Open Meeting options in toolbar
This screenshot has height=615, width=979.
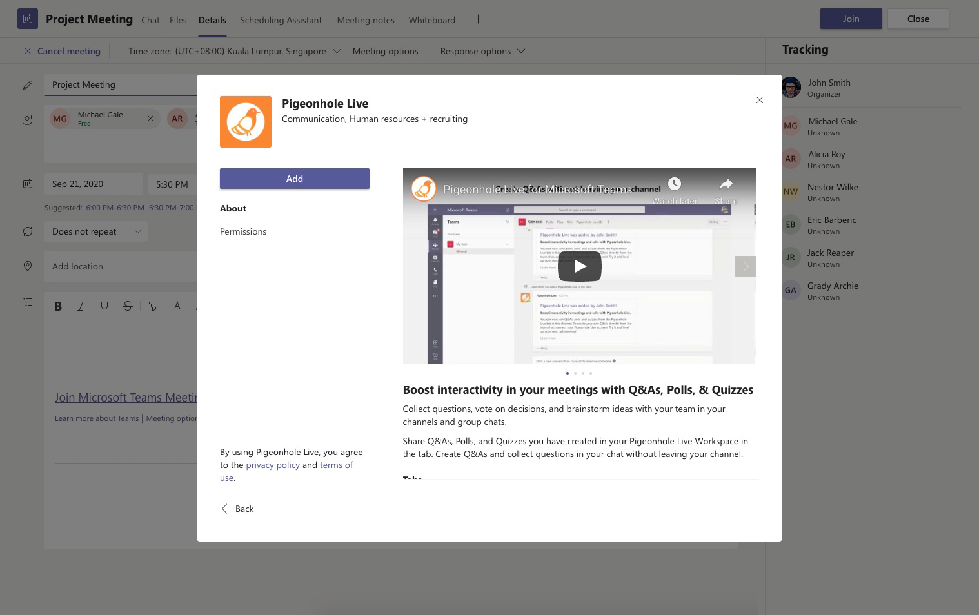(385, 51)
